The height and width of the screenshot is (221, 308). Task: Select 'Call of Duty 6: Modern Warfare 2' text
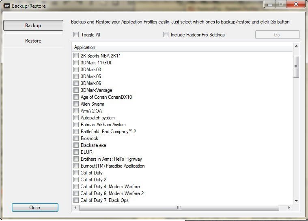coord(112,193)
